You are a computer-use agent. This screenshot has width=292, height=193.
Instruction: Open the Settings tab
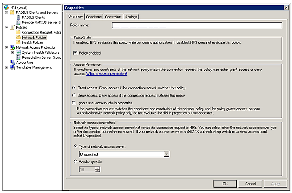coord(131,17)
